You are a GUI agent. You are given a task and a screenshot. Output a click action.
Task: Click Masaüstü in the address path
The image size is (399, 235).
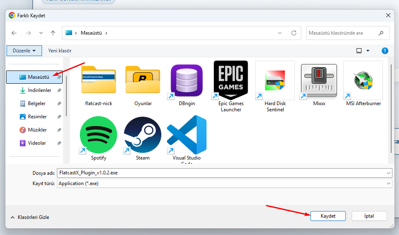coord(91,33)
